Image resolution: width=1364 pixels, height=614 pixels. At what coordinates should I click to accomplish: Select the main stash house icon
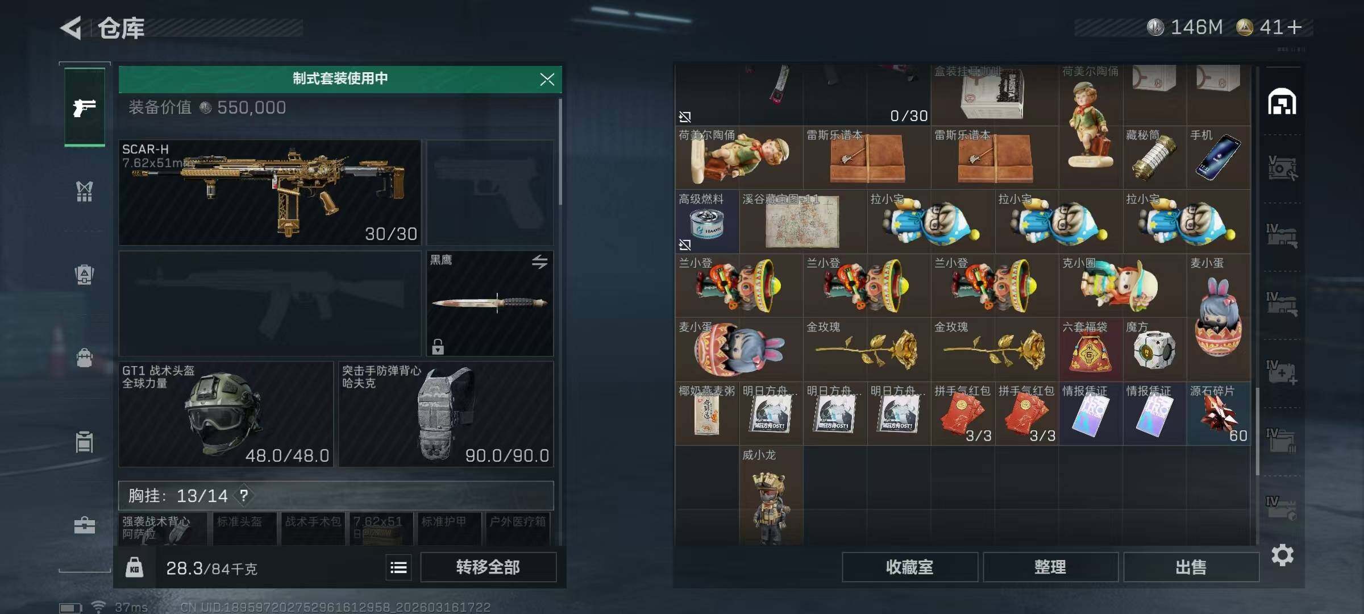pos(1282,102)
